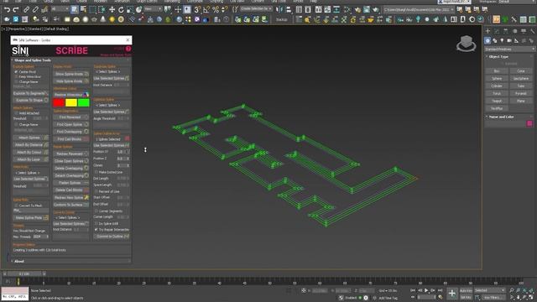Pick the yellow wirecolour swatch
Image resolution: width=537 pixels, height=302 pixels.
pyautogui.click(x=71, y=102)
